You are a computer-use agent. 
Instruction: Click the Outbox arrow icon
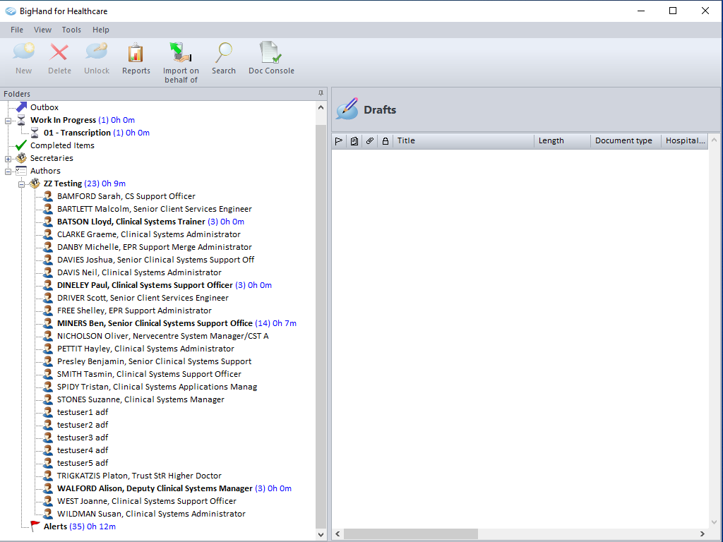[x=21, y=107]
